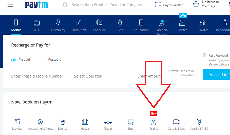Open the Gas tab
Screen dimensions: 230x135
tap(120, 25)
